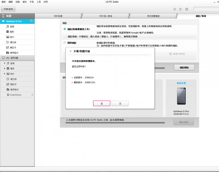The width and height of the screenshot is (219, 172).
Task: Select Optimus G Pro device row
Action: pos(17,21)
